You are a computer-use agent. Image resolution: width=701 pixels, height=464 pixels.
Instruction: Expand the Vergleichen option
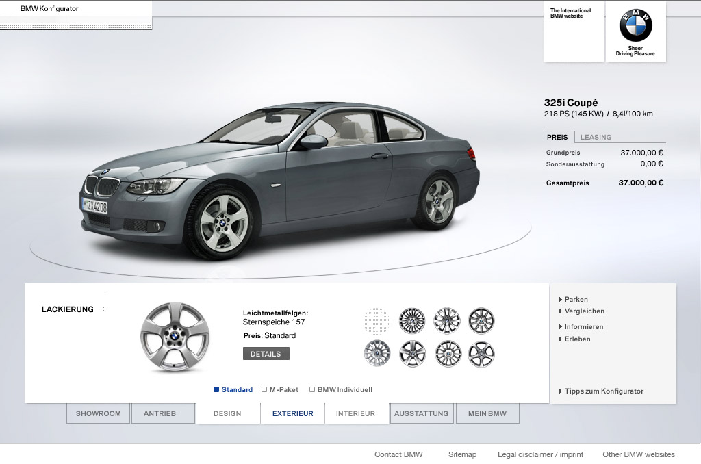coord(582,311)
